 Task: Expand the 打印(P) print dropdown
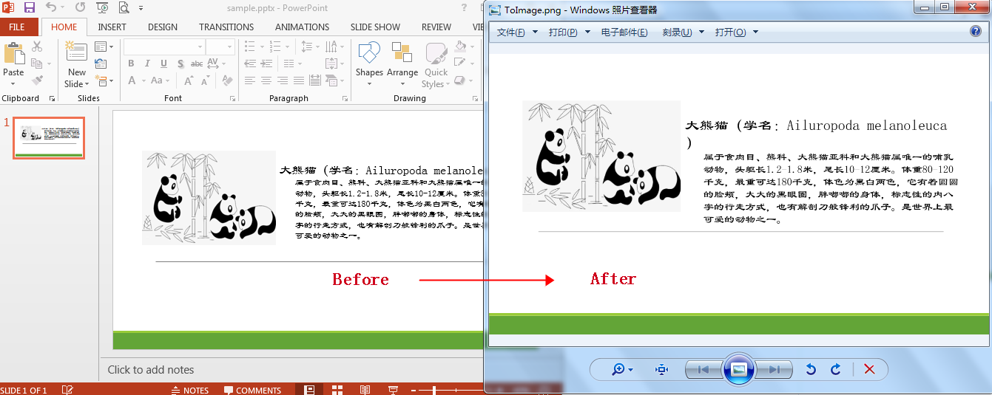567,32
